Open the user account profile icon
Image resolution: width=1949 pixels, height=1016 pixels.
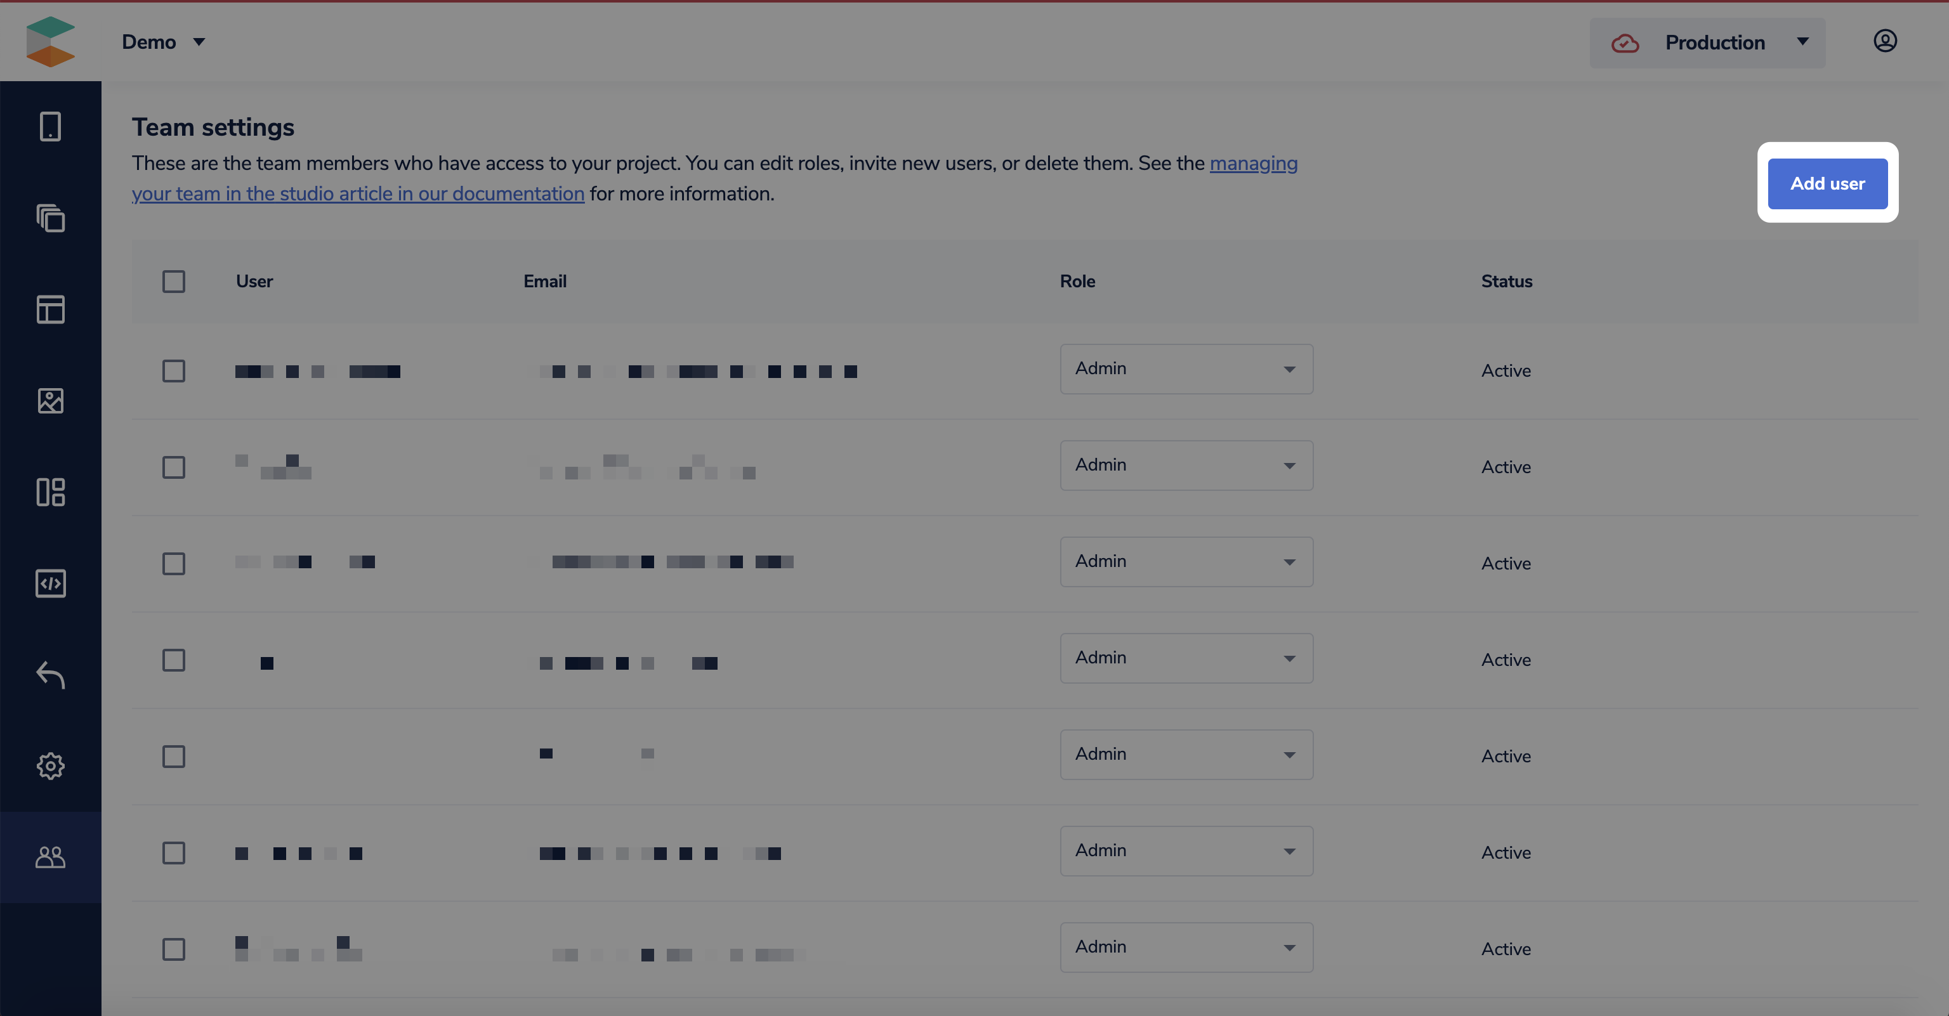coord(1885,41)
